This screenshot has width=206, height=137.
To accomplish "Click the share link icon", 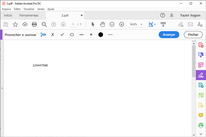I will click(x=181, y=24).
